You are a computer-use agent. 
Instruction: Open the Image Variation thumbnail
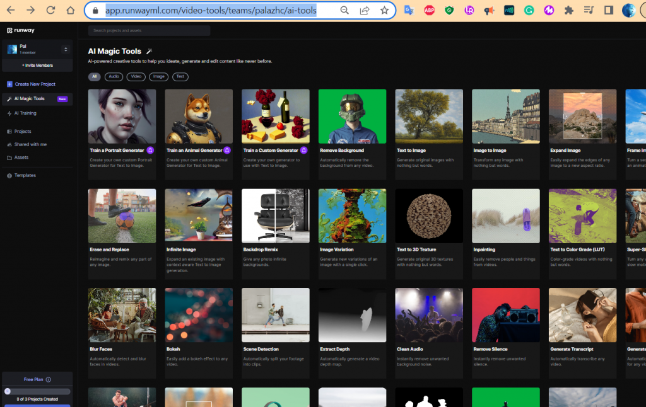pyautogui.click(x=352, y=216)
